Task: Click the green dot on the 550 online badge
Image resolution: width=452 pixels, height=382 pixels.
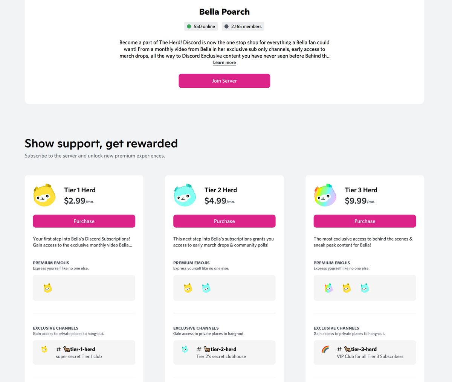Action: tap(189, 26)
